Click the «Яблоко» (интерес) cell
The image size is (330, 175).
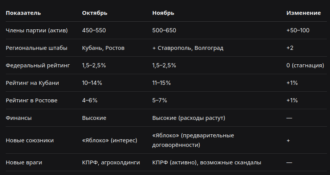coord(109,140)
